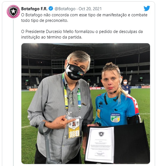Open the Botafogo profile avatar
This screenshot has width=158, height=166.
coord(13,11)
